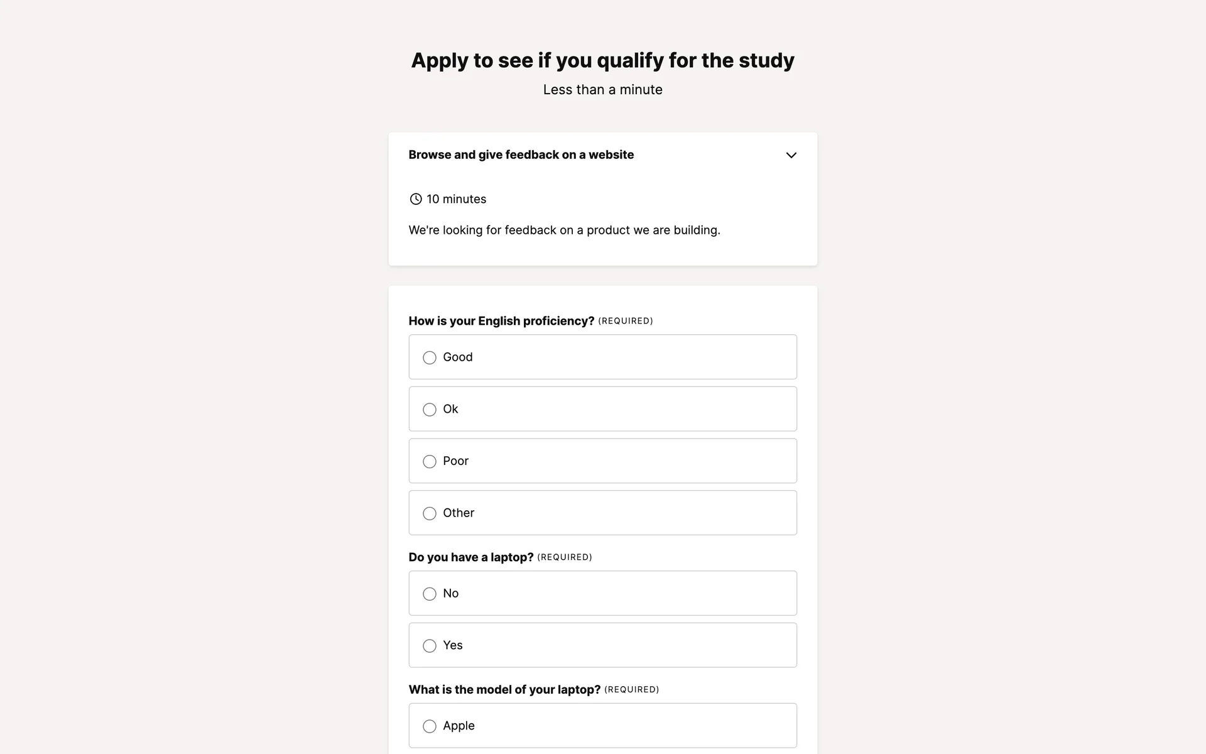The width and height of the screenshot is (1206, 754).
Task: Collapse the study details chevron arrow
Action: [x=791, y=155]
